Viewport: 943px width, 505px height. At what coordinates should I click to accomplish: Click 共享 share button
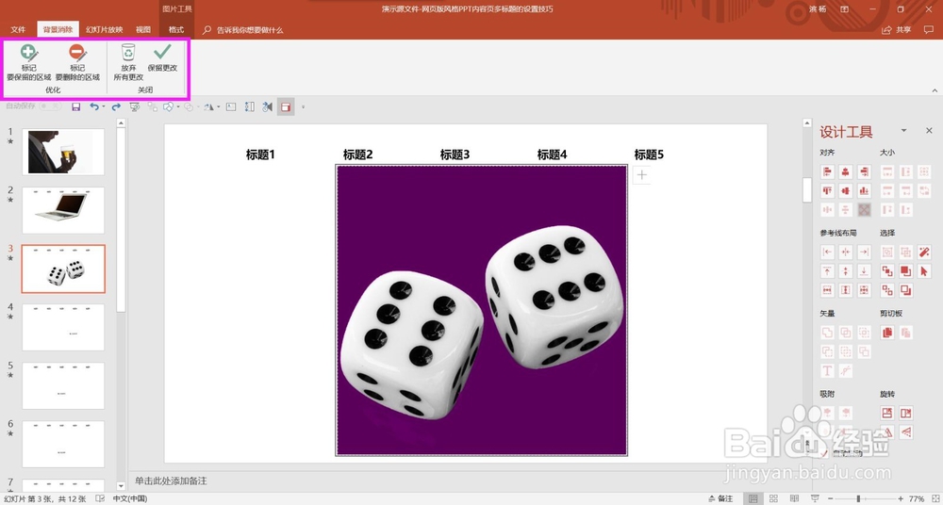tap(897, 30)
